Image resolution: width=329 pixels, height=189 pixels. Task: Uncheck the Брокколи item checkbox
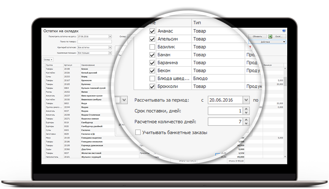click(x=152, y=87)
